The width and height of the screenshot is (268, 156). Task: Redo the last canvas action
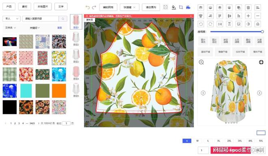coord(94,7)
